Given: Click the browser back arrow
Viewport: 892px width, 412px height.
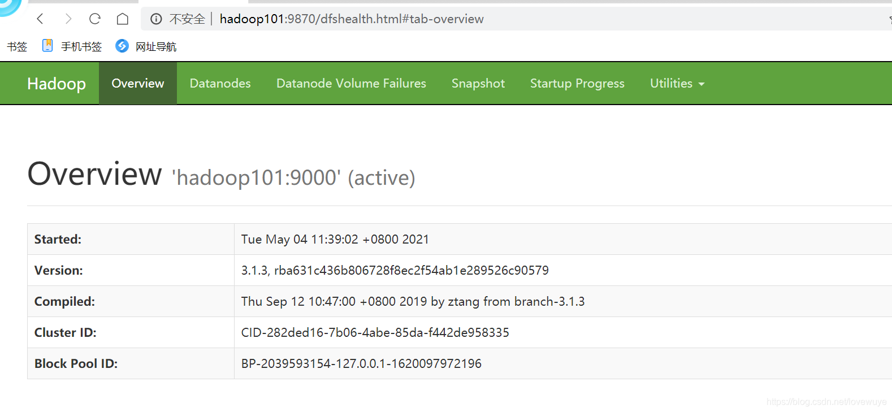Looking at the screenshot, I should [x=40, y=19].
